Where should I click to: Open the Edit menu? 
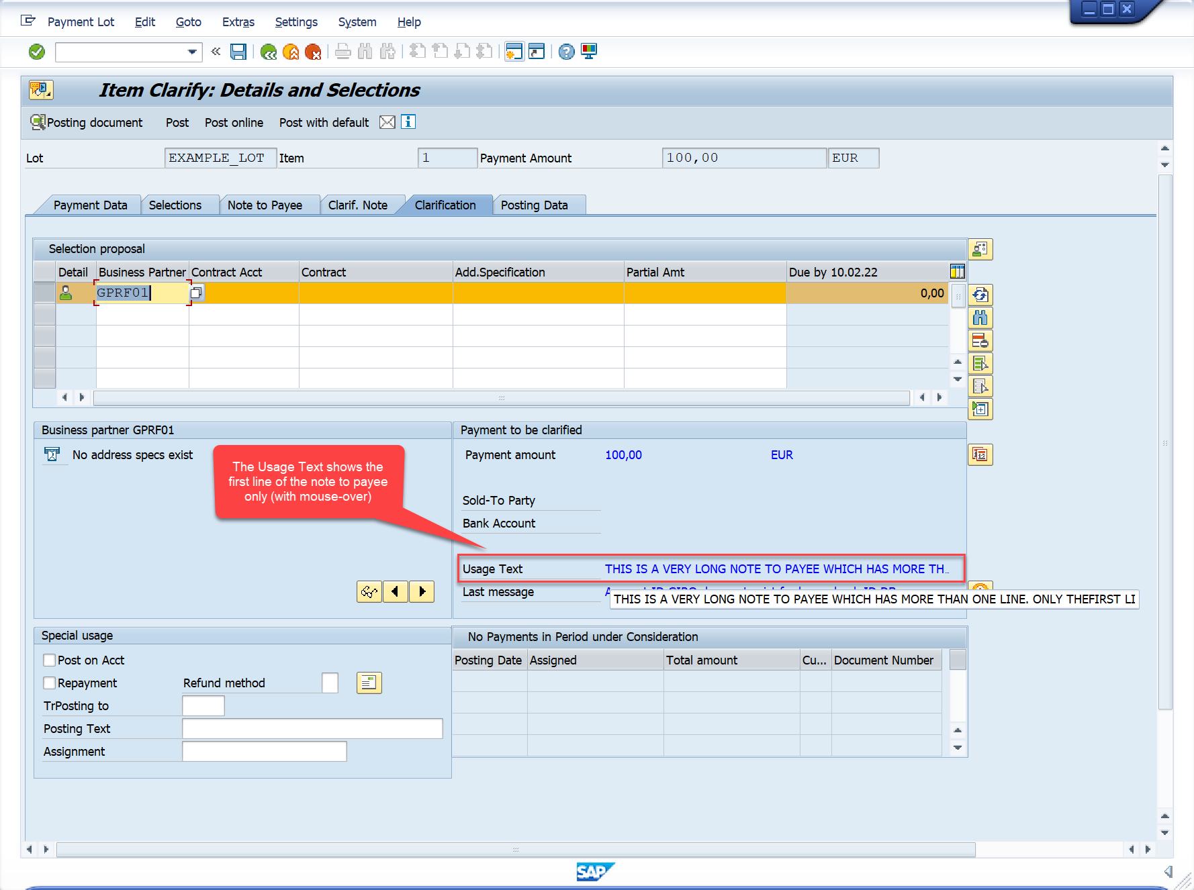click(145, 22)
